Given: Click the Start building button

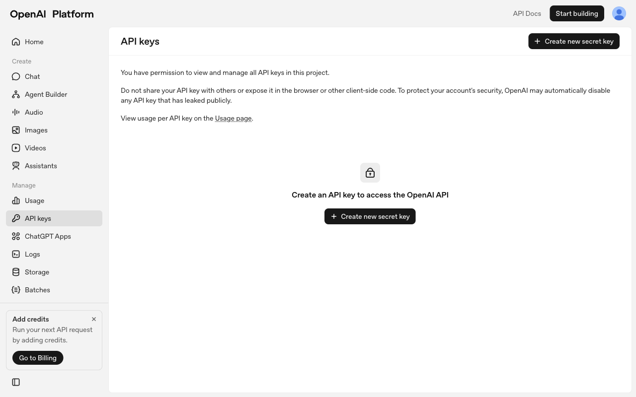Looking at the screenshot, I should (x=577, y=13).
